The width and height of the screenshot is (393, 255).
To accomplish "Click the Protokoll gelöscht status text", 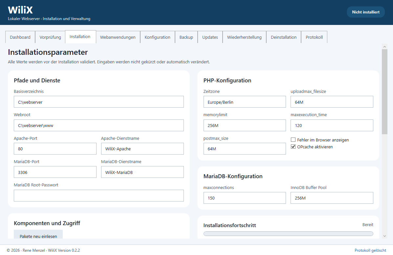I will 370,250.
